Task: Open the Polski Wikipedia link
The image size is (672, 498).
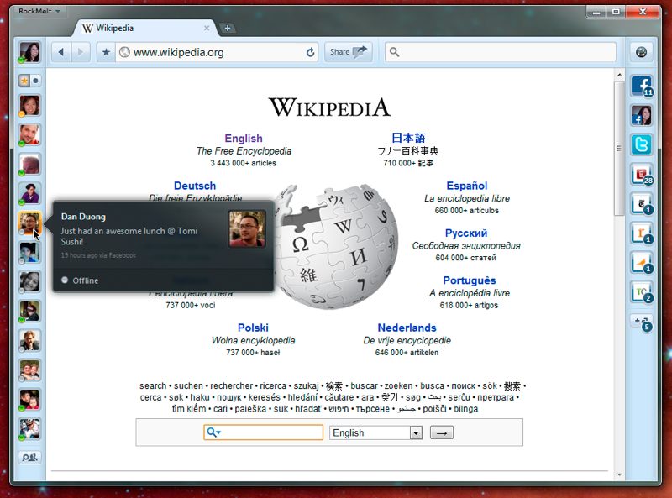Action: tap(253, 328)
